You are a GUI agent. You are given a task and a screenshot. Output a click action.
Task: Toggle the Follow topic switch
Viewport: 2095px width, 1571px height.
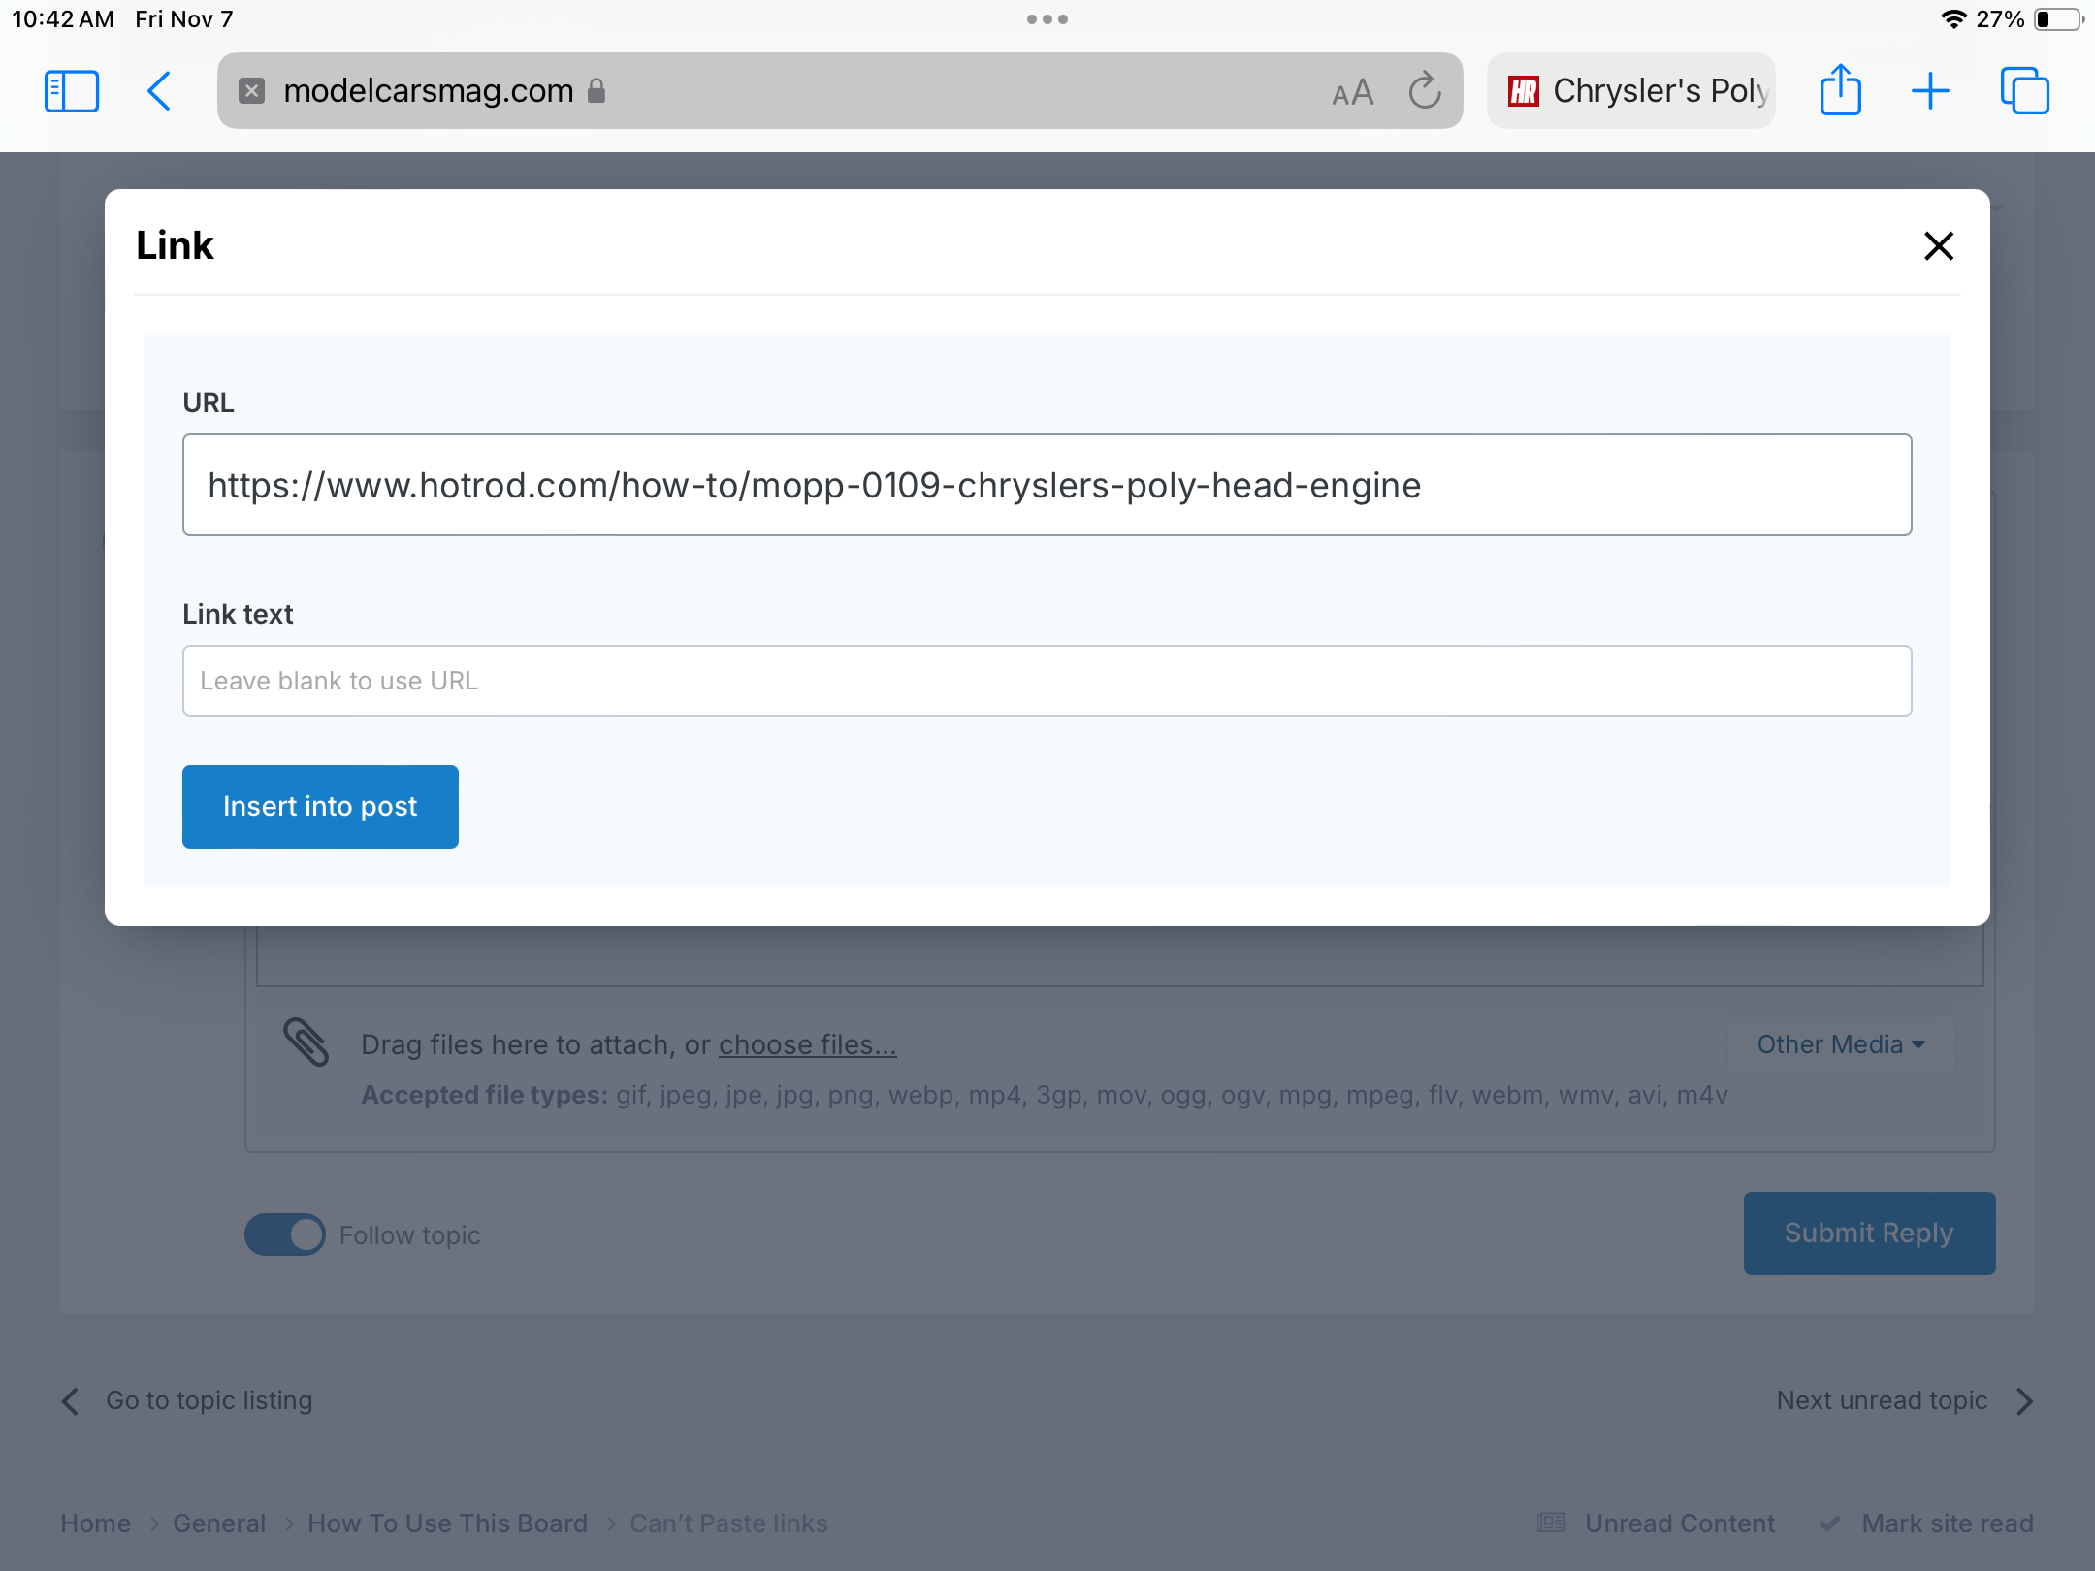pyautogui.click(x=285, y=1234)
